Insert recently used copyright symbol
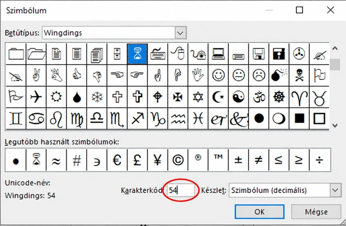Screen dimensions: 346x226 pyautogui.click(x=178, y=160)
